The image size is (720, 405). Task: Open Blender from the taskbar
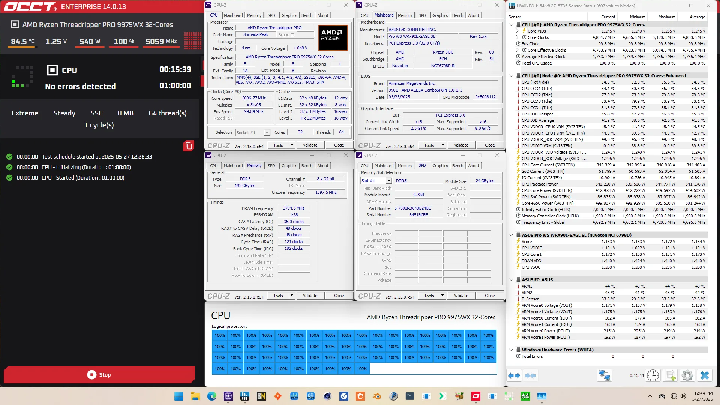click(x=377, y=396)
